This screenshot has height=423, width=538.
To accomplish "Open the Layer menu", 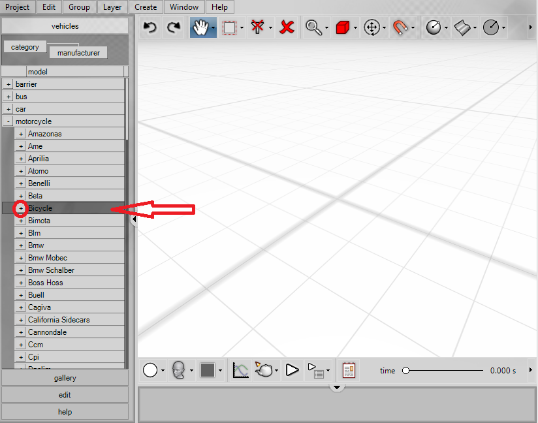I will click(112, 7).
